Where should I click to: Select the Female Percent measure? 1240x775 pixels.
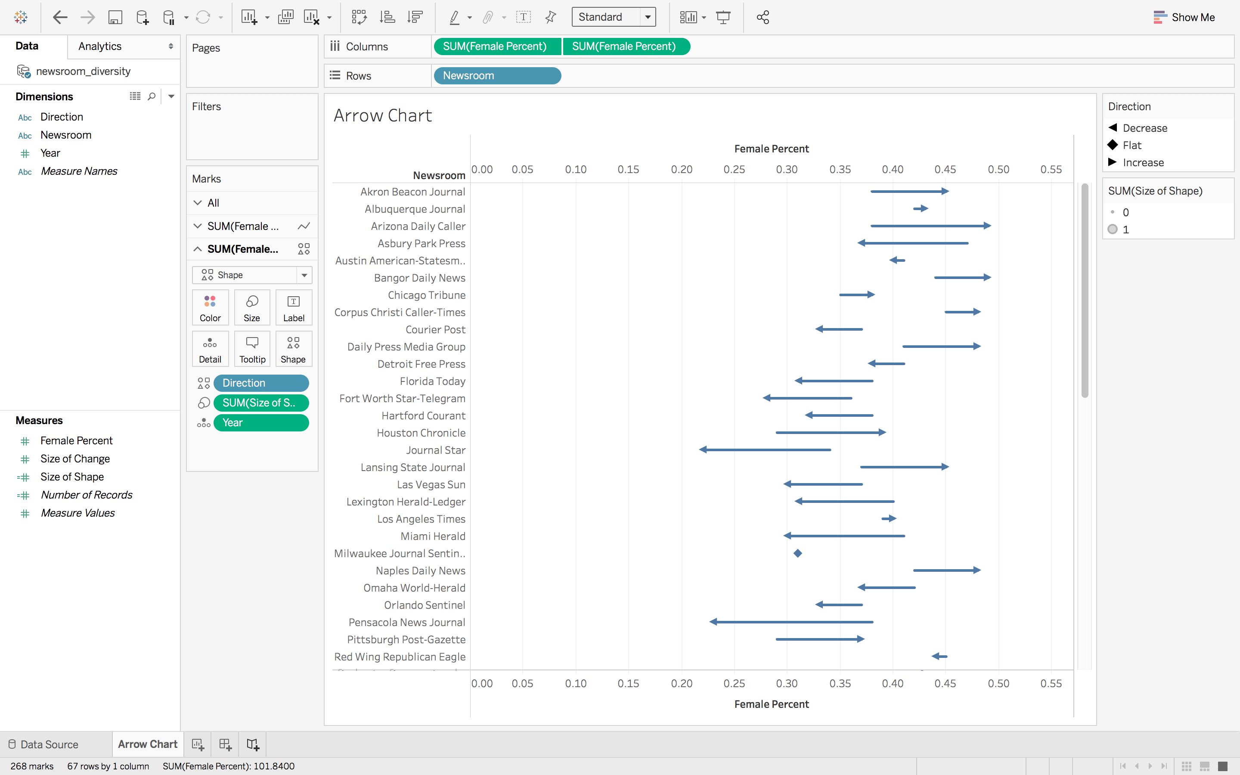[76, 440]
